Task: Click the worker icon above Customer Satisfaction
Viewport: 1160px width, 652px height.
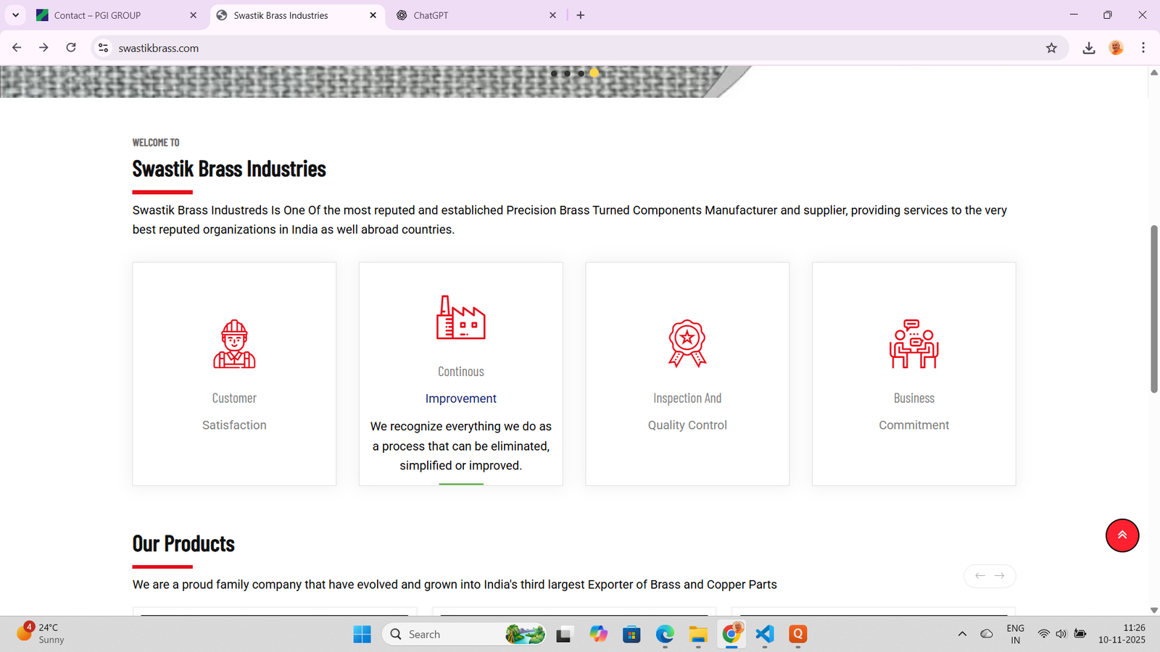Action: tap(234, 344)
